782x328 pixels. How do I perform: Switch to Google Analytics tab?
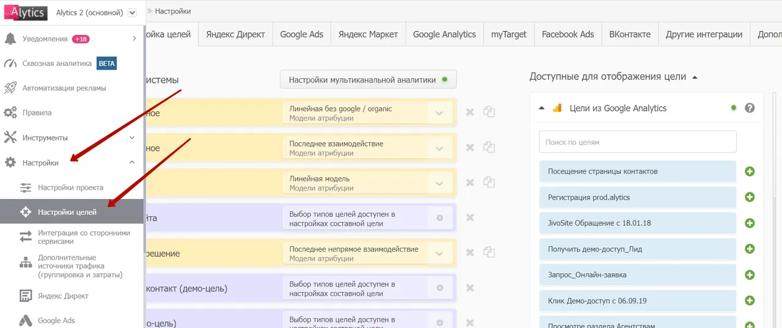point(444,34)
